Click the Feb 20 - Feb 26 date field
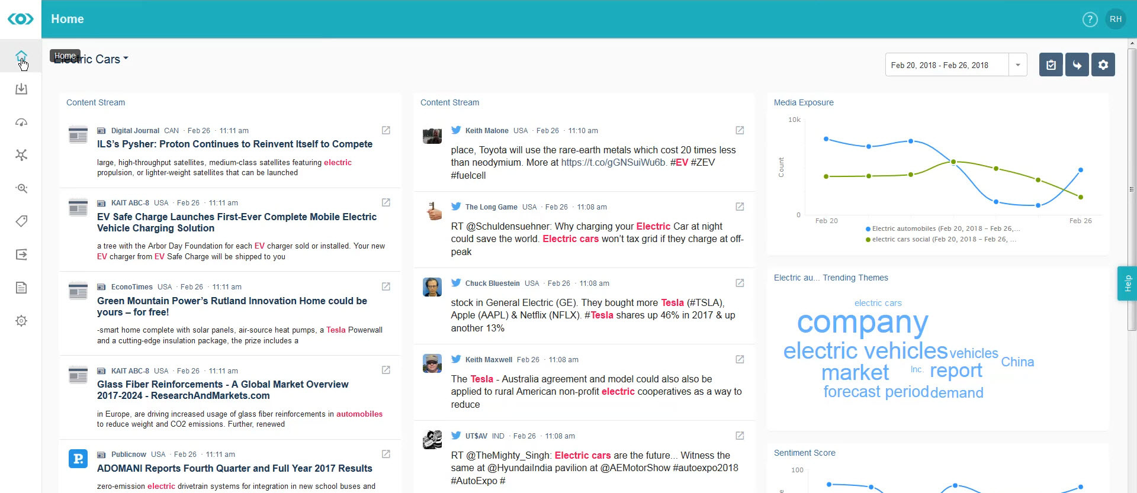Screen dimensions: 1137x493 [947, 65]
